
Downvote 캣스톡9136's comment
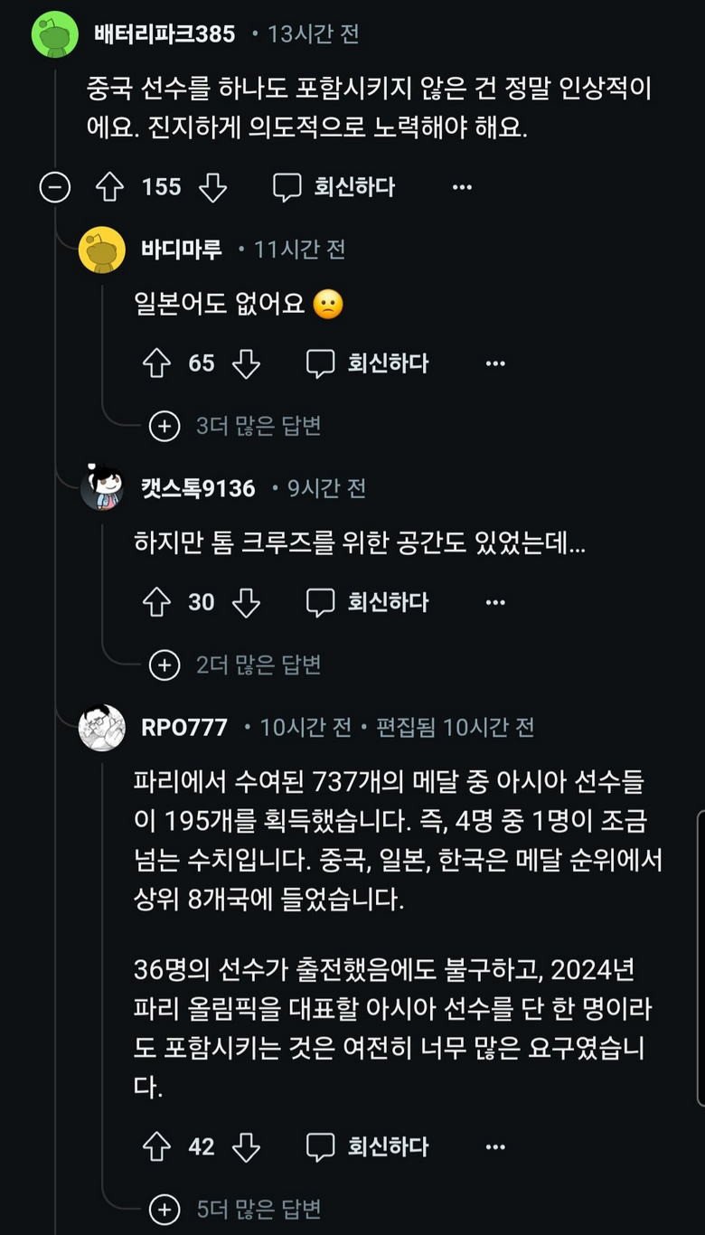click(x=246, y=602)
